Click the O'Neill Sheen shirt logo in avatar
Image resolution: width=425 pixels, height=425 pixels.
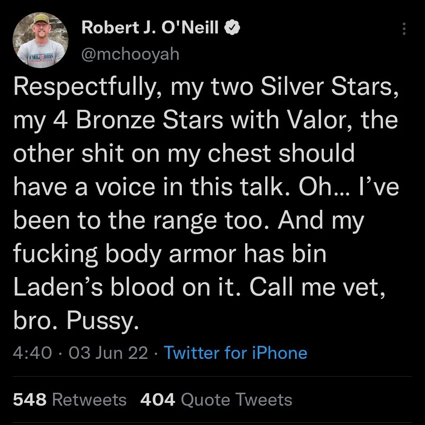coord(41,57)
